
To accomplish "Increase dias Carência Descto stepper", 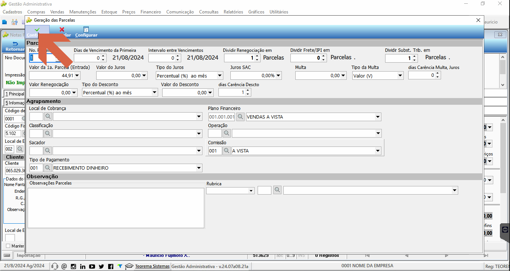I will tap(248, 91).
